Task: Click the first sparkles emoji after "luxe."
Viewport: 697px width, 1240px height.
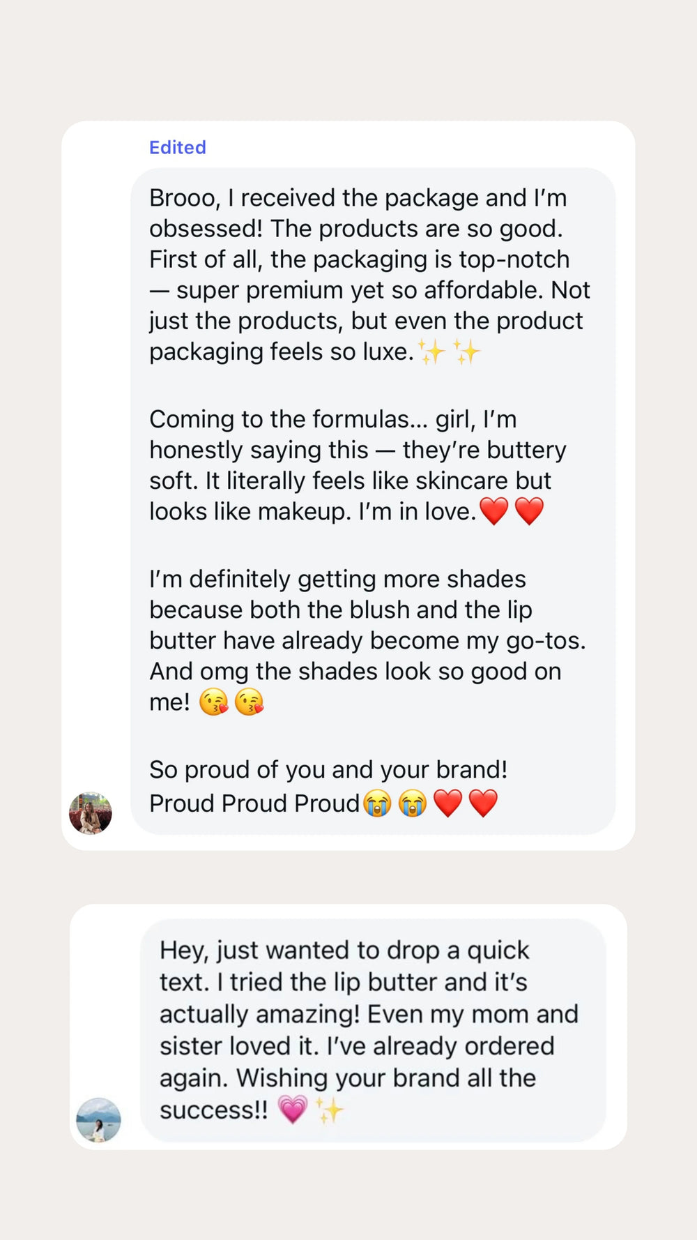Action: point(431,351)
